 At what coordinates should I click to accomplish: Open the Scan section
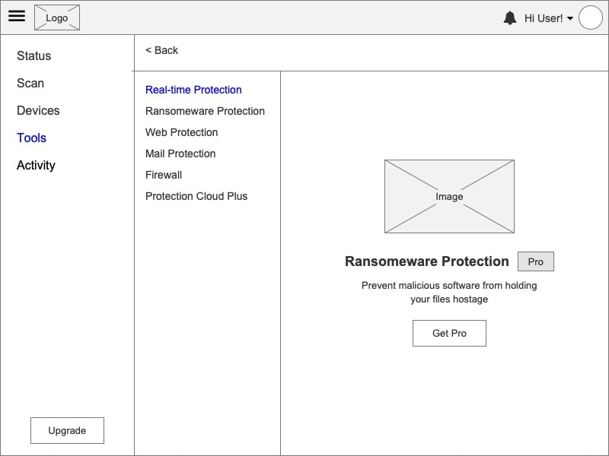(x=30, y=83)
